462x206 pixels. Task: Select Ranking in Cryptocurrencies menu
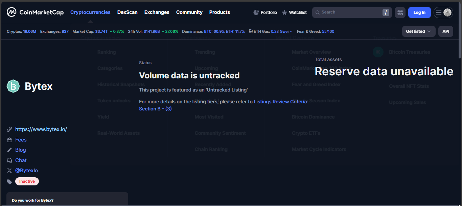point(107,52)
